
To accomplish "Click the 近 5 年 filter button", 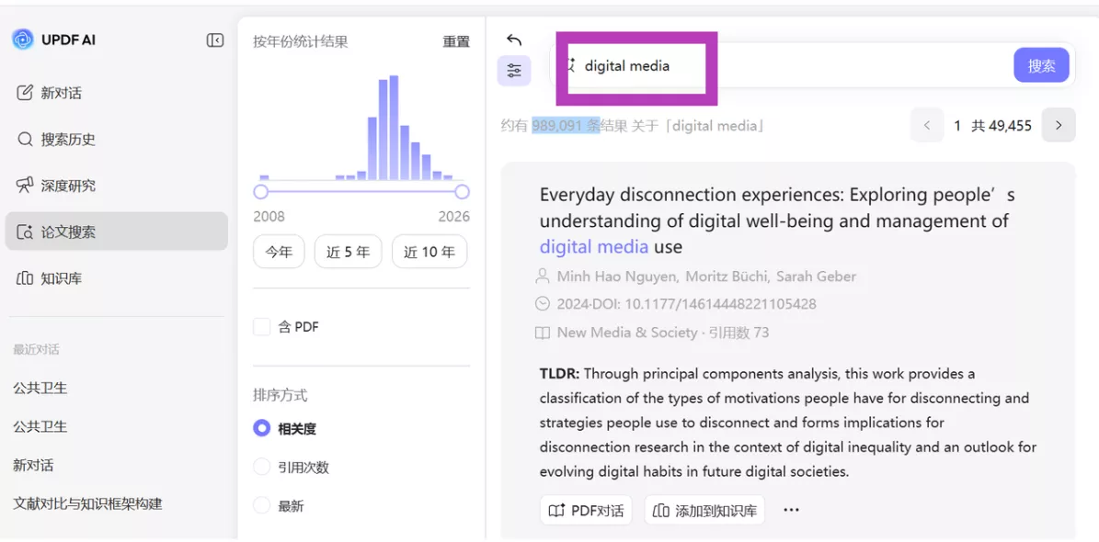I will coord(348,252).
